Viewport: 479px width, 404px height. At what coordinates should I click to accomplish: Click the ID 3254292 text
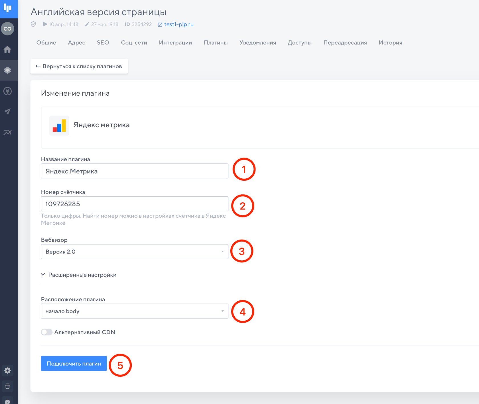[x=138, y=24]
